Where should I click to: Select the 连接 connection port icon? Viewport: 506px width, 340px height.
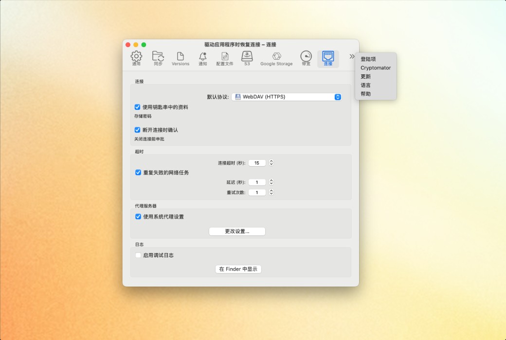(328, 58)
